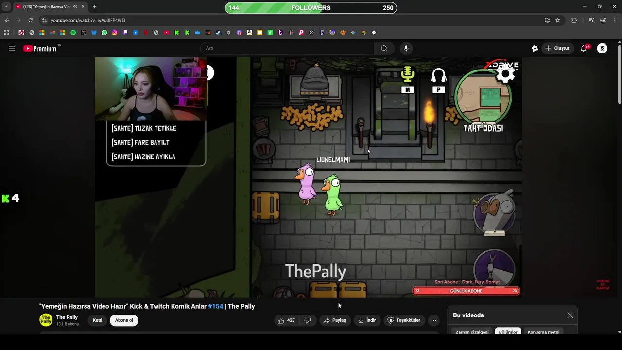The width and height of the screenshot is (622, 350).
Task: Reload the page
Action: pos(30,20)
